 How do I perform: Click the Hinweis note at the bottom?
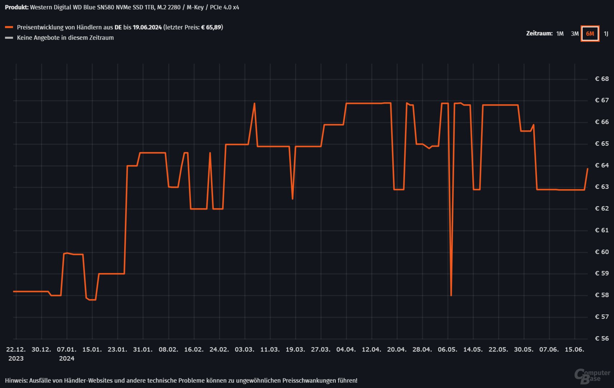(181, 380)
